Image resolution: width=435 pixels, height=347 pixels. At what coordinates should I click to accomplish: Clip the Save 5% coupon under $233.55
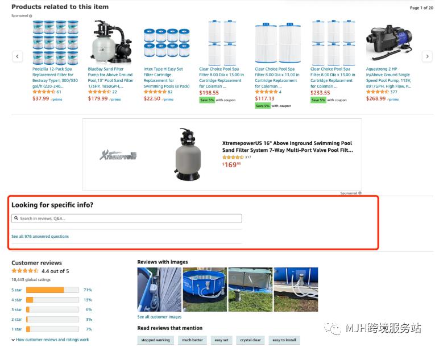point(318,100)
